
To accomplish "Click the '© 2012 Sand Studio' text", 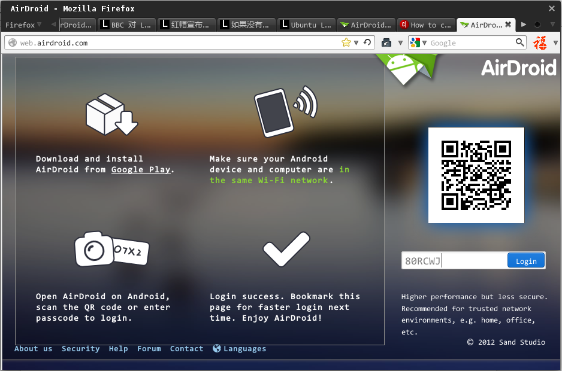I will tap(506, 342).
